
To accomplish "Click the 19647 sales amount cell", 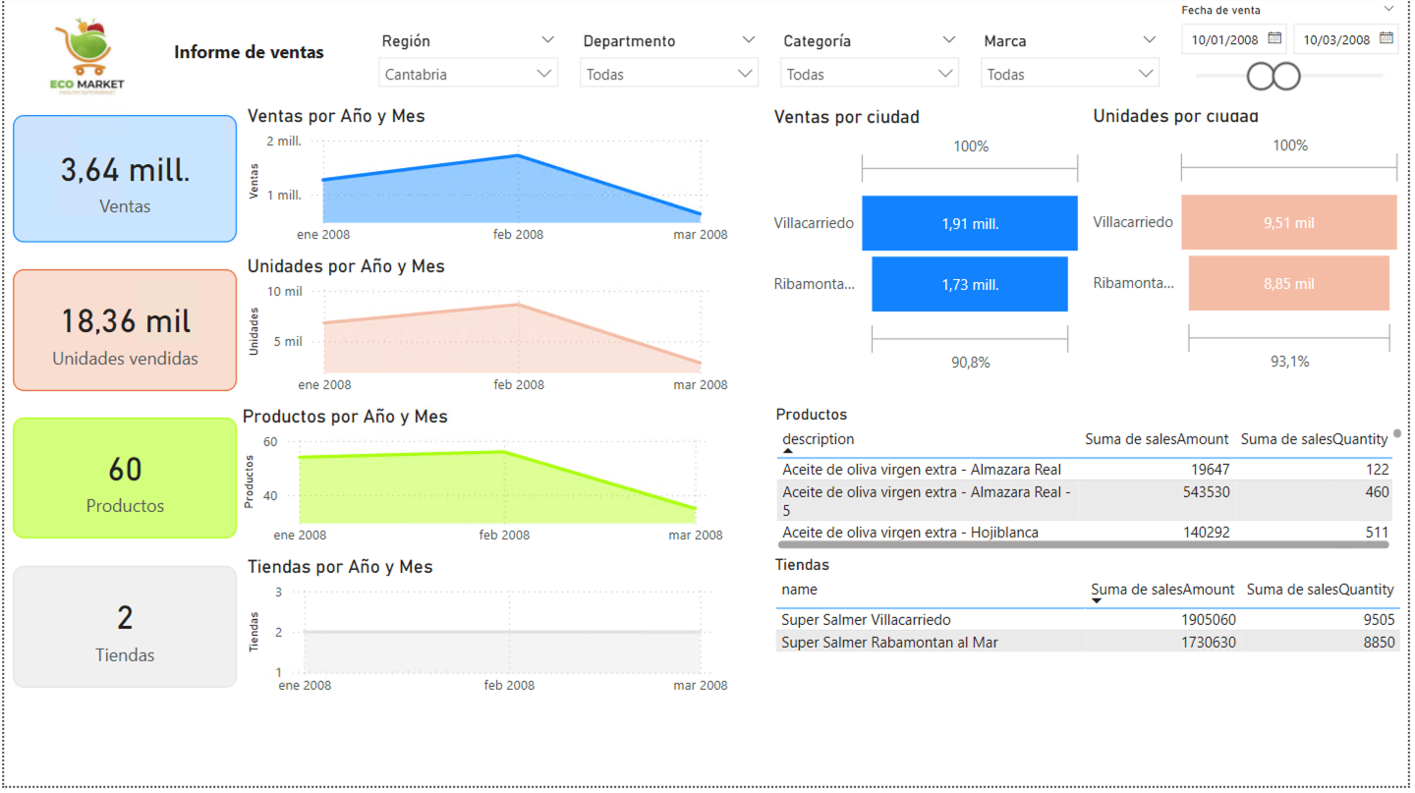I will click(1210, 470).
